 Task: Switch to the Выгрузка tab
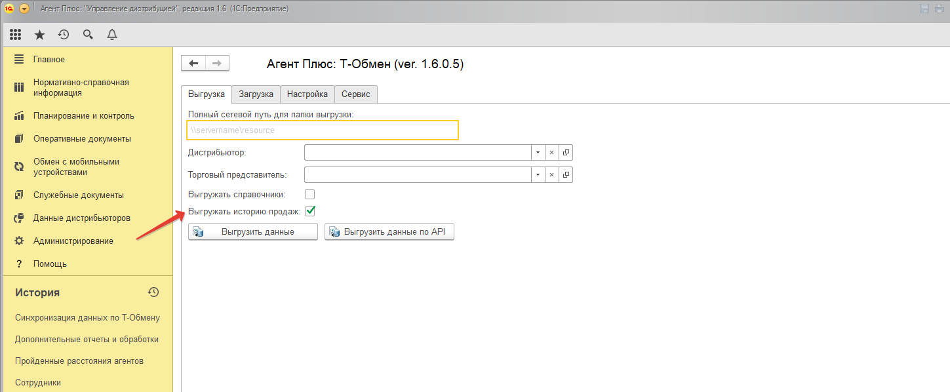pyautogui.click(x=207, y=94)
